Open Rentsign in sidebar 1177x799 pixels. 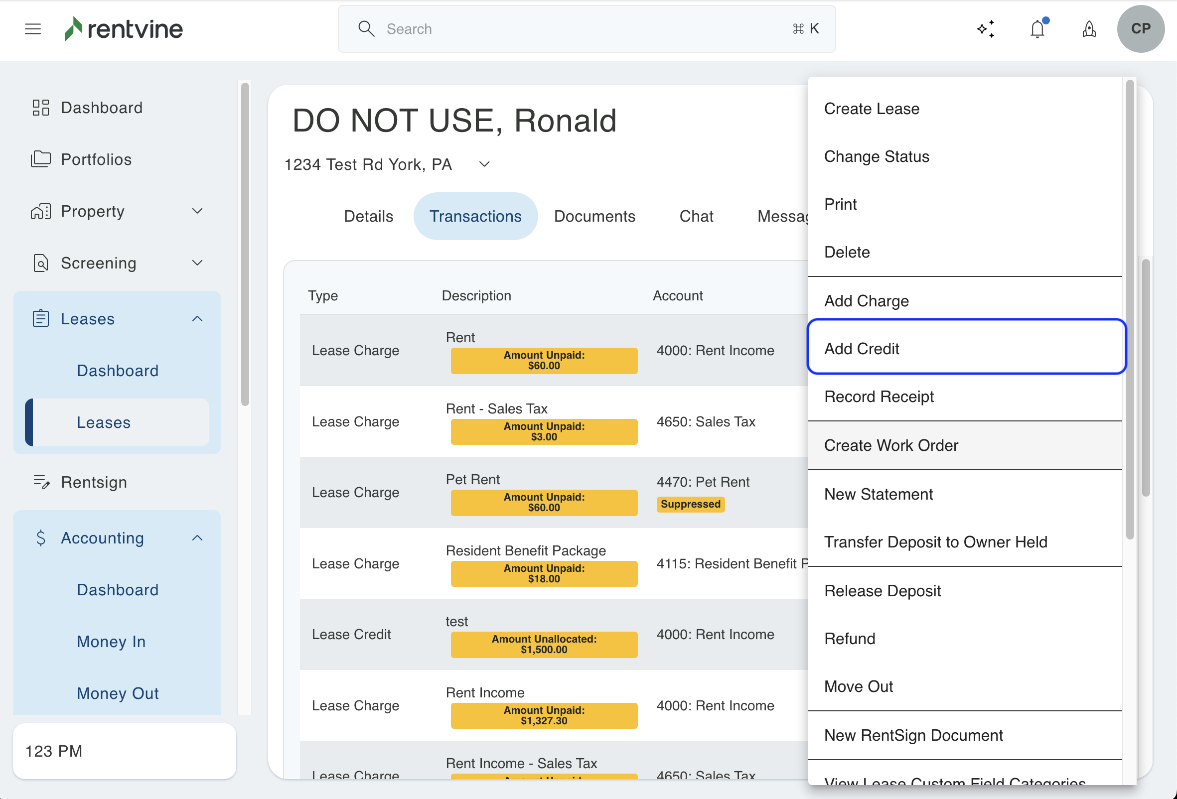point(94,482)
